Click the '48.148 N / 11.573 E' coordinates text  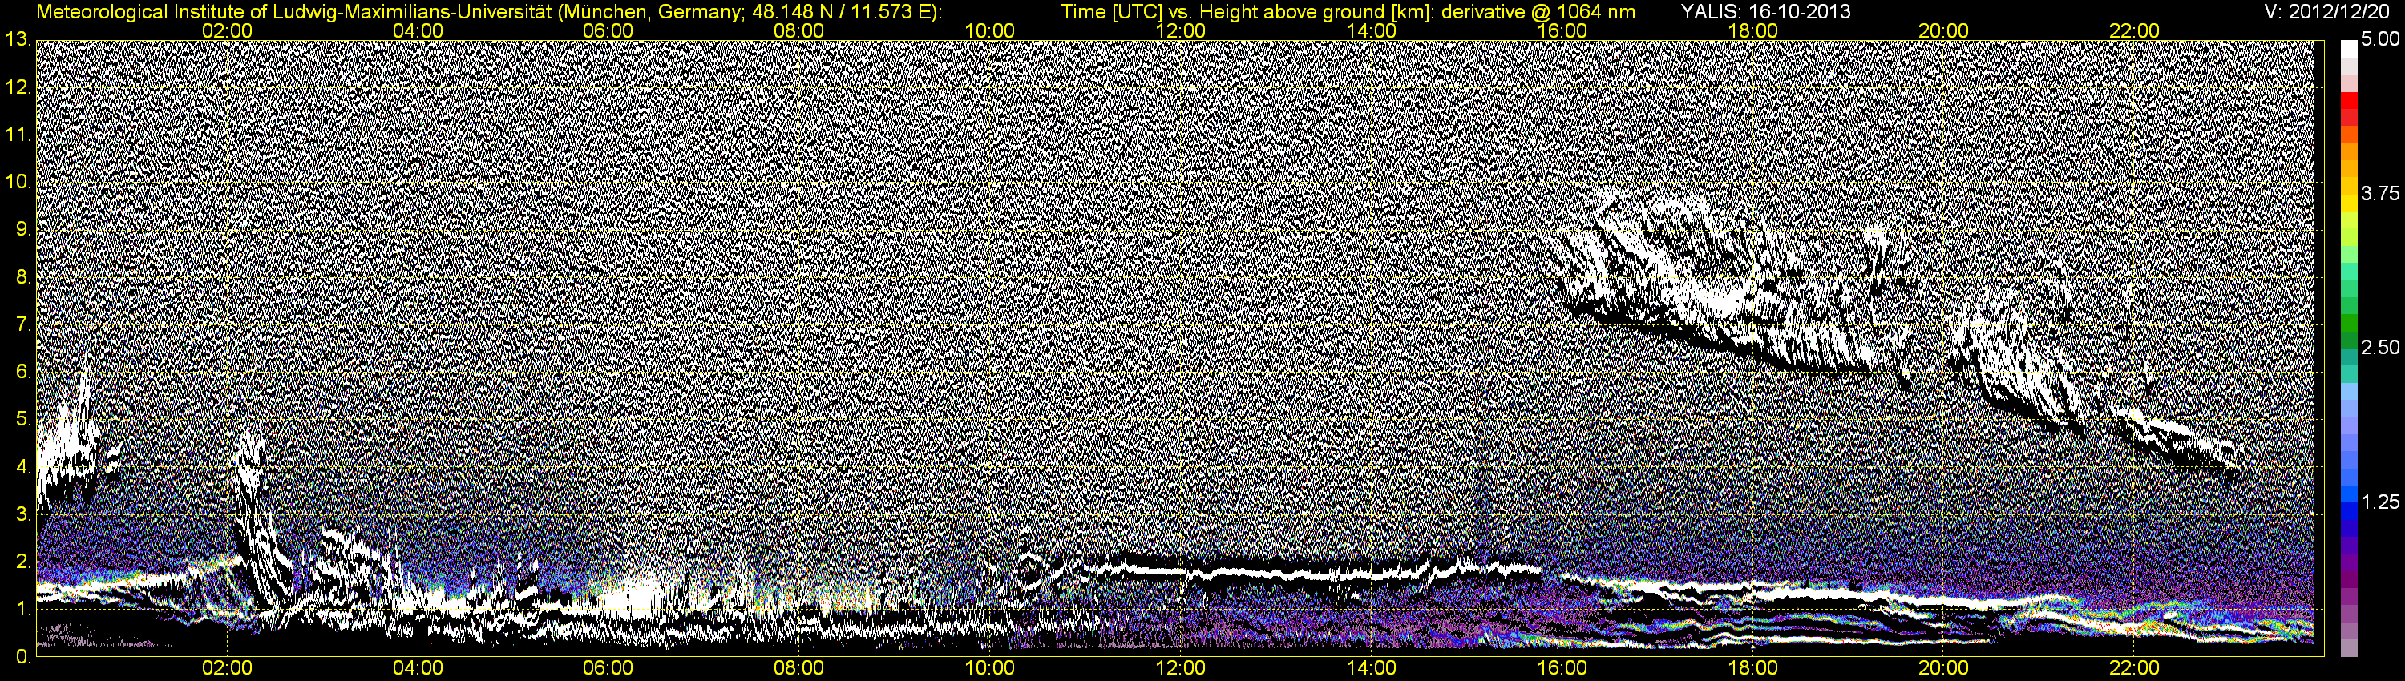coord(839,12)
